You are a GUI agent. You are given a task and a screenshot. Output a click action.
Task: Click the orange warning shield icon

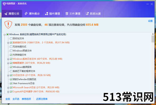(x=8, y=25)
